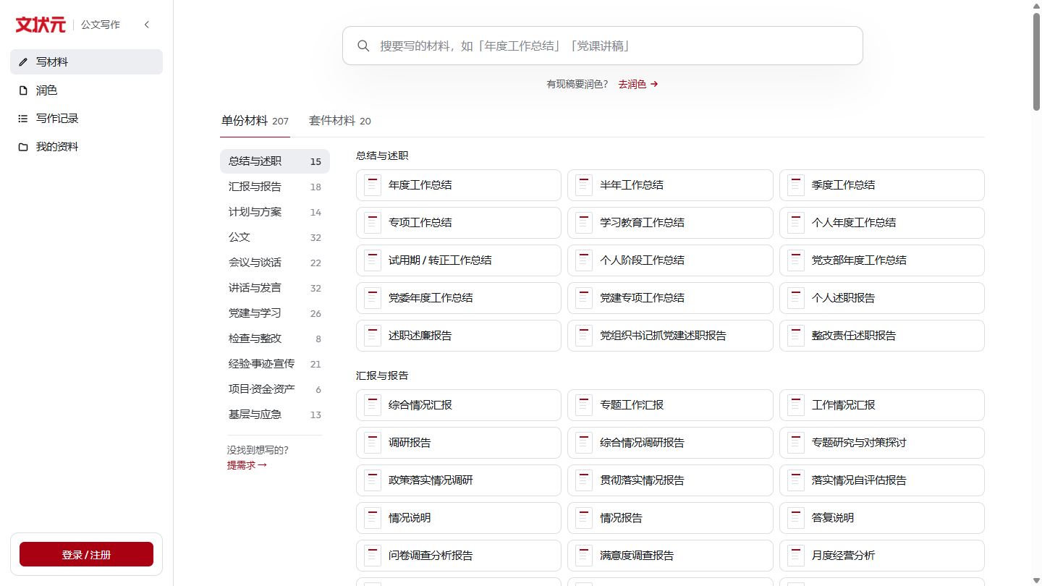The image size is (1042, 586).
Task: Click the document icon of 年度工作总结
Action: [373, 185]
